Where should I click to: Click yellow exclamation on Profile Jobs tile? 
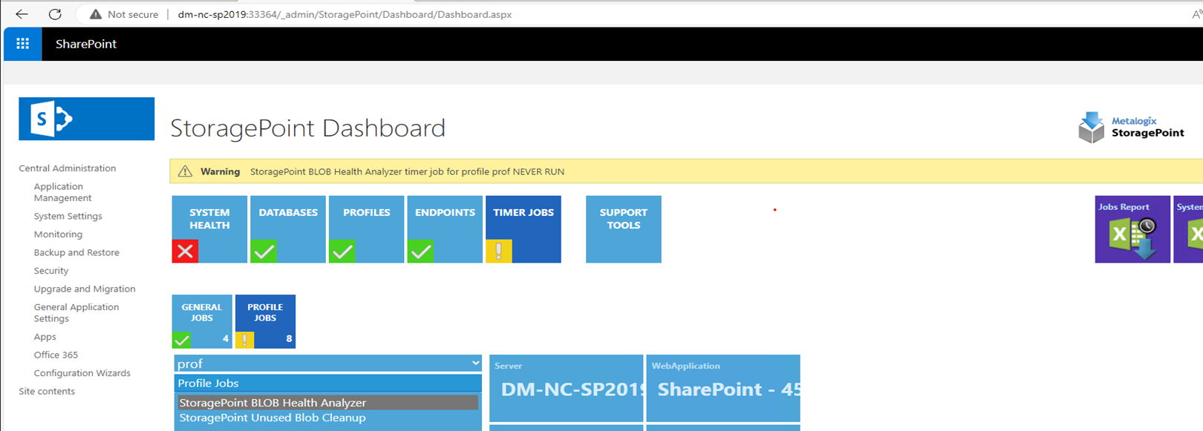click(x=244, y=340)
